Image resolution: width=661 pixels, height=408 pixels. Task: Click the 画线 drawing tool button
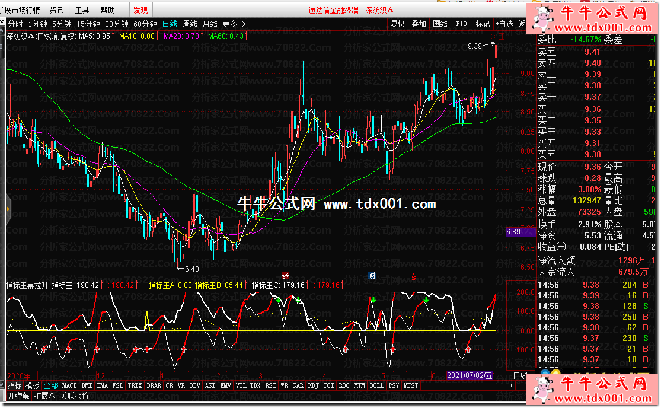point(440,24)
